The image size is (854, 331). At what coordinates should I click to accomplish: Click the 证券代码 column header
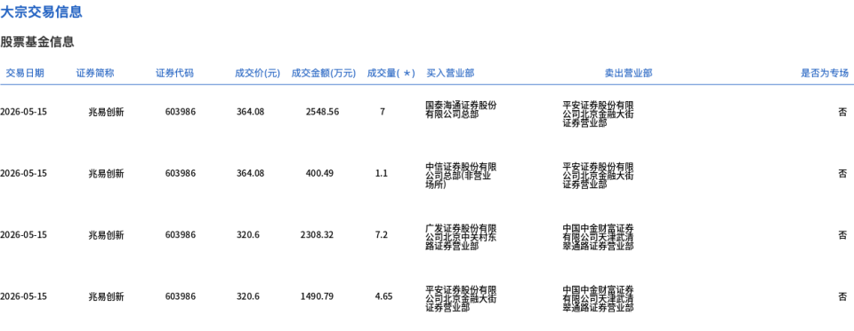(x=175, y=74)
